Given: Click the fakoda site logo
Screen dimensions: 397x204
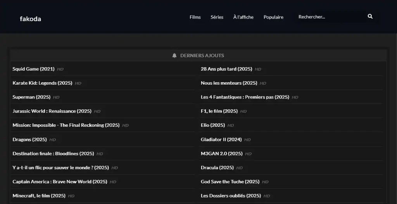Looking at the screenshot, I should pyautogui.click(x=30, y=19).
